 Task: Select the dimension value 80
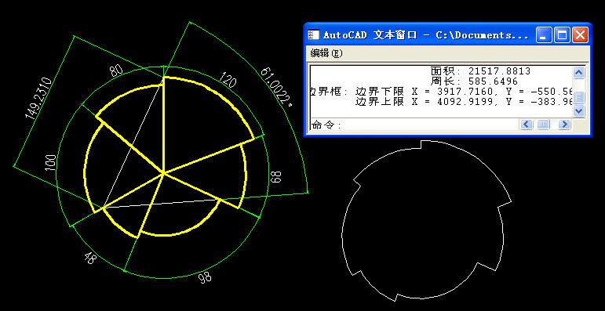pyautogui.click(x=116, y=71)
